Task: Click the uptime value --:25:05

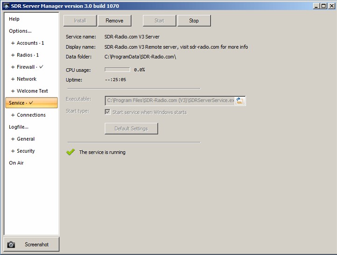Action: 115,80
